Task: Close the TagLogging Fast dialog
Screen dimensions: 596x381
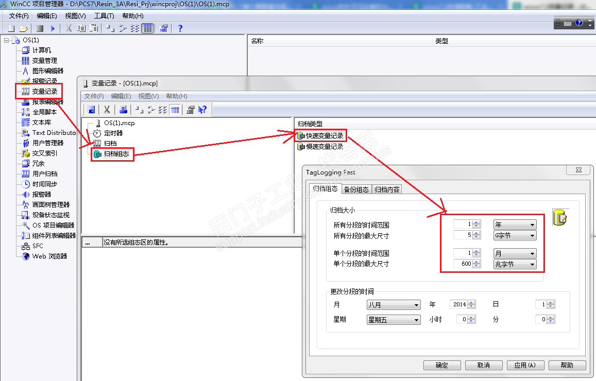Action: (578, 170)
